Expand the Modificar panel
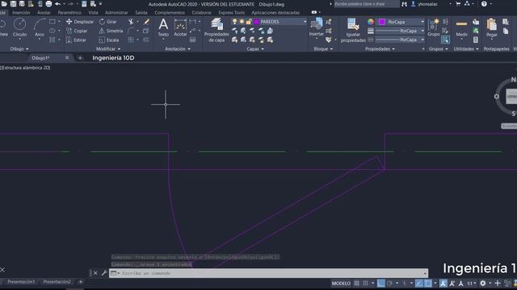The width and height of the screenshot is (517, 290). click(107, 48)
